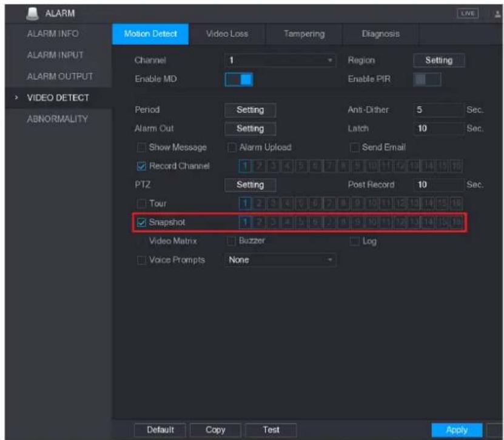Click the Test button
Viewport: 504px width, 440px height.
pos(271,430)
